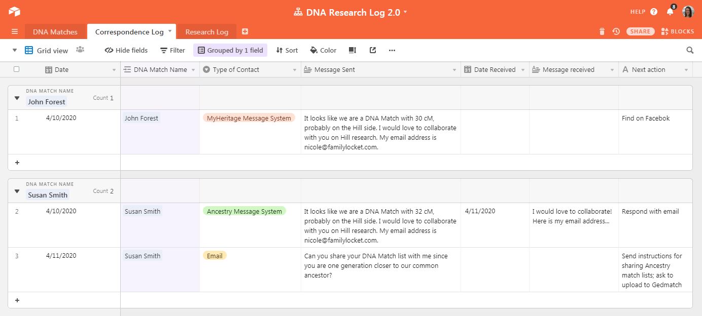Open the notifications bell icon
The image size is (702, 316).
click(670, 12)
